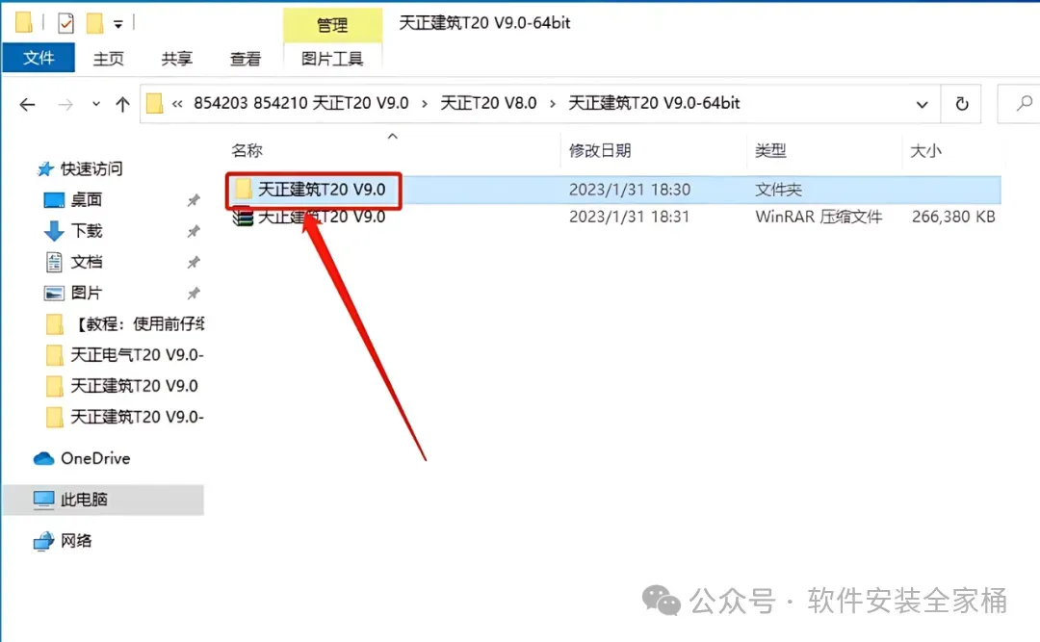The height and width of the screenshot is (642, 1040).
Task: Click the Back navigation arrow
Action: tap(27, 104)
